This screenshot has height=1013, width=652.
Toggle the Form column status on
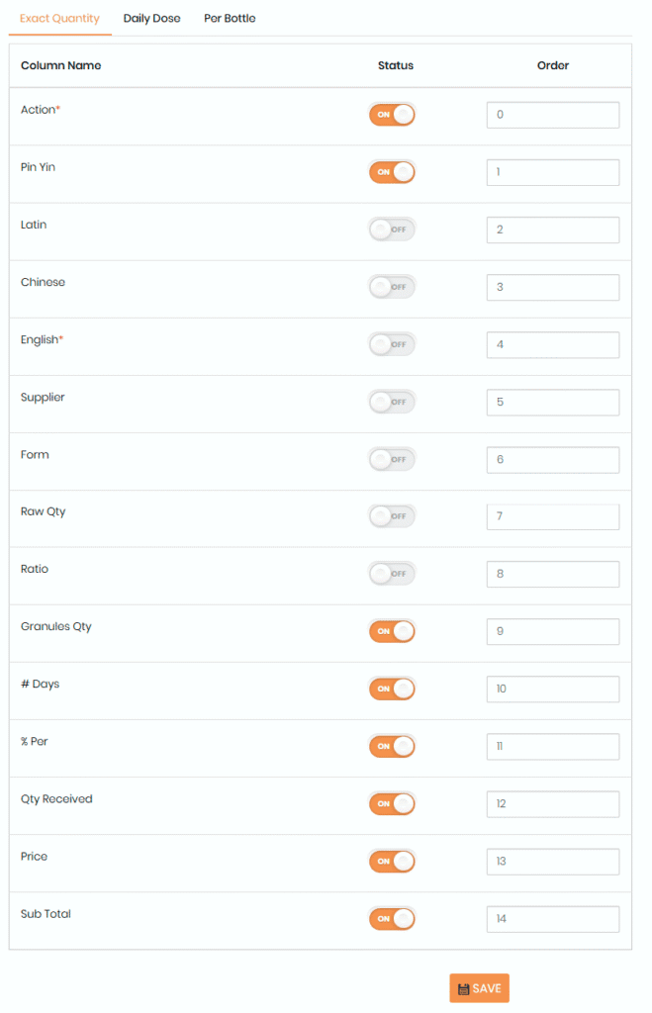392,459
